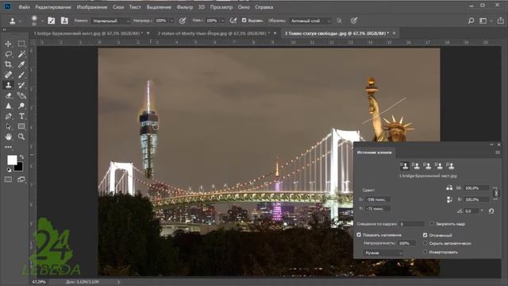
Task: Toggle pressure for size icon
Action: [354, 21]
